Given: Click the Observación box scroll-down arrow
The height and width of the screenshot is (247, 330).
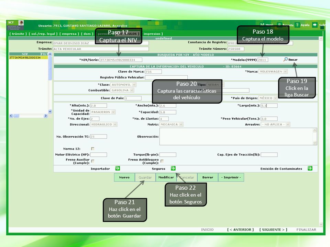Looking at the screenshot, I should tap(315, 143).
